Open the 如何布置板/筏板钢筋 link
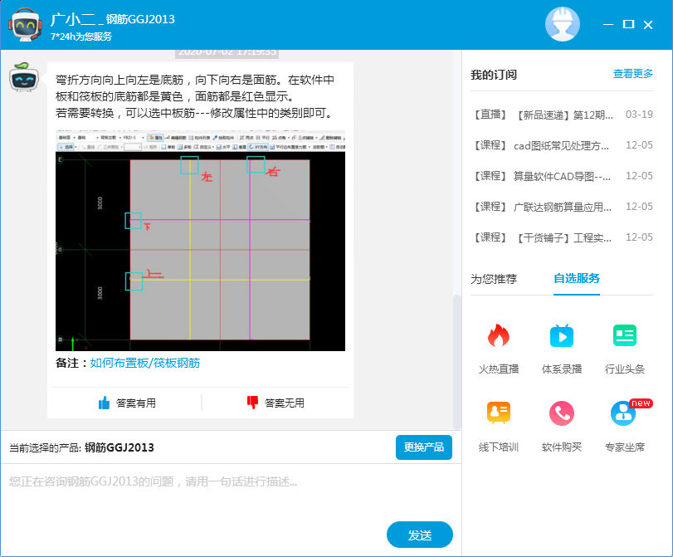The height and width of the screenshot is (557, 673). click(x=145, y=363)
